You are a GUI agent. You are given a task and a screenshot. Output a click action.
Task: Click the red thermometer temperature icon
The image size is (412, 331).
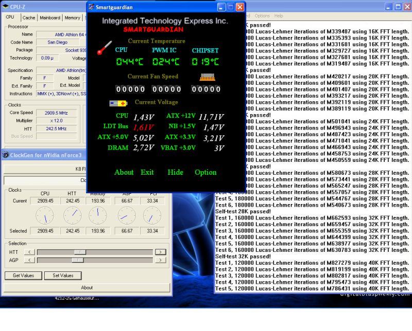[x=105, y=47]
